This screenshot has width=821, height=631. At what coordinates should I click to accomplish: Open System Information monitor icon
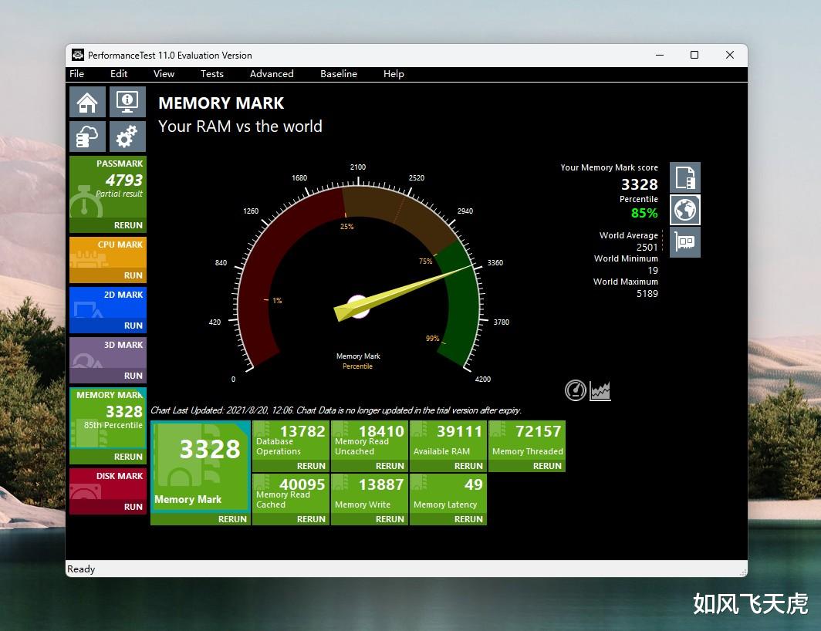127,102
